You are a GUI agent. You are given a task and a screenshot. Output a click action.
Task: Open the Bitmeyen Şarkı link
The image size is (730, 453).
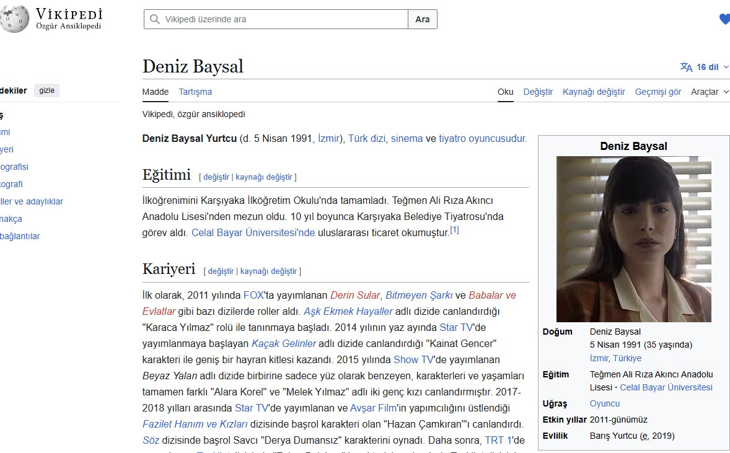point(418,295)
